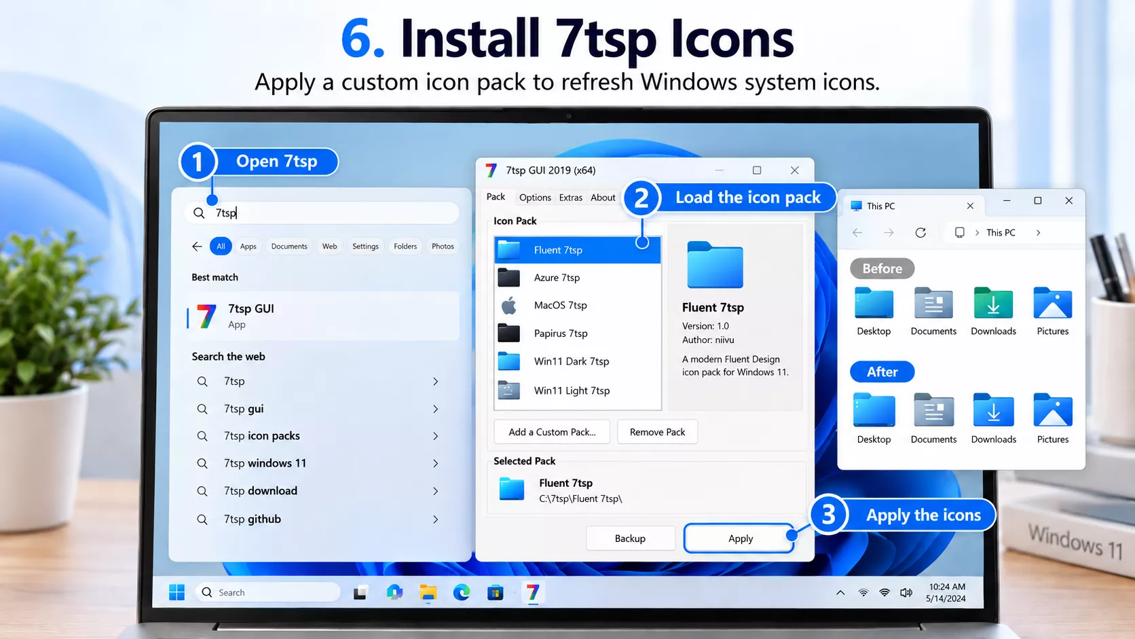Image resolution: width=1135 pixels, height=639 pixels.
Task: Expand the '7tsp github' suggestion arrow
Action: tap(436, 519)
